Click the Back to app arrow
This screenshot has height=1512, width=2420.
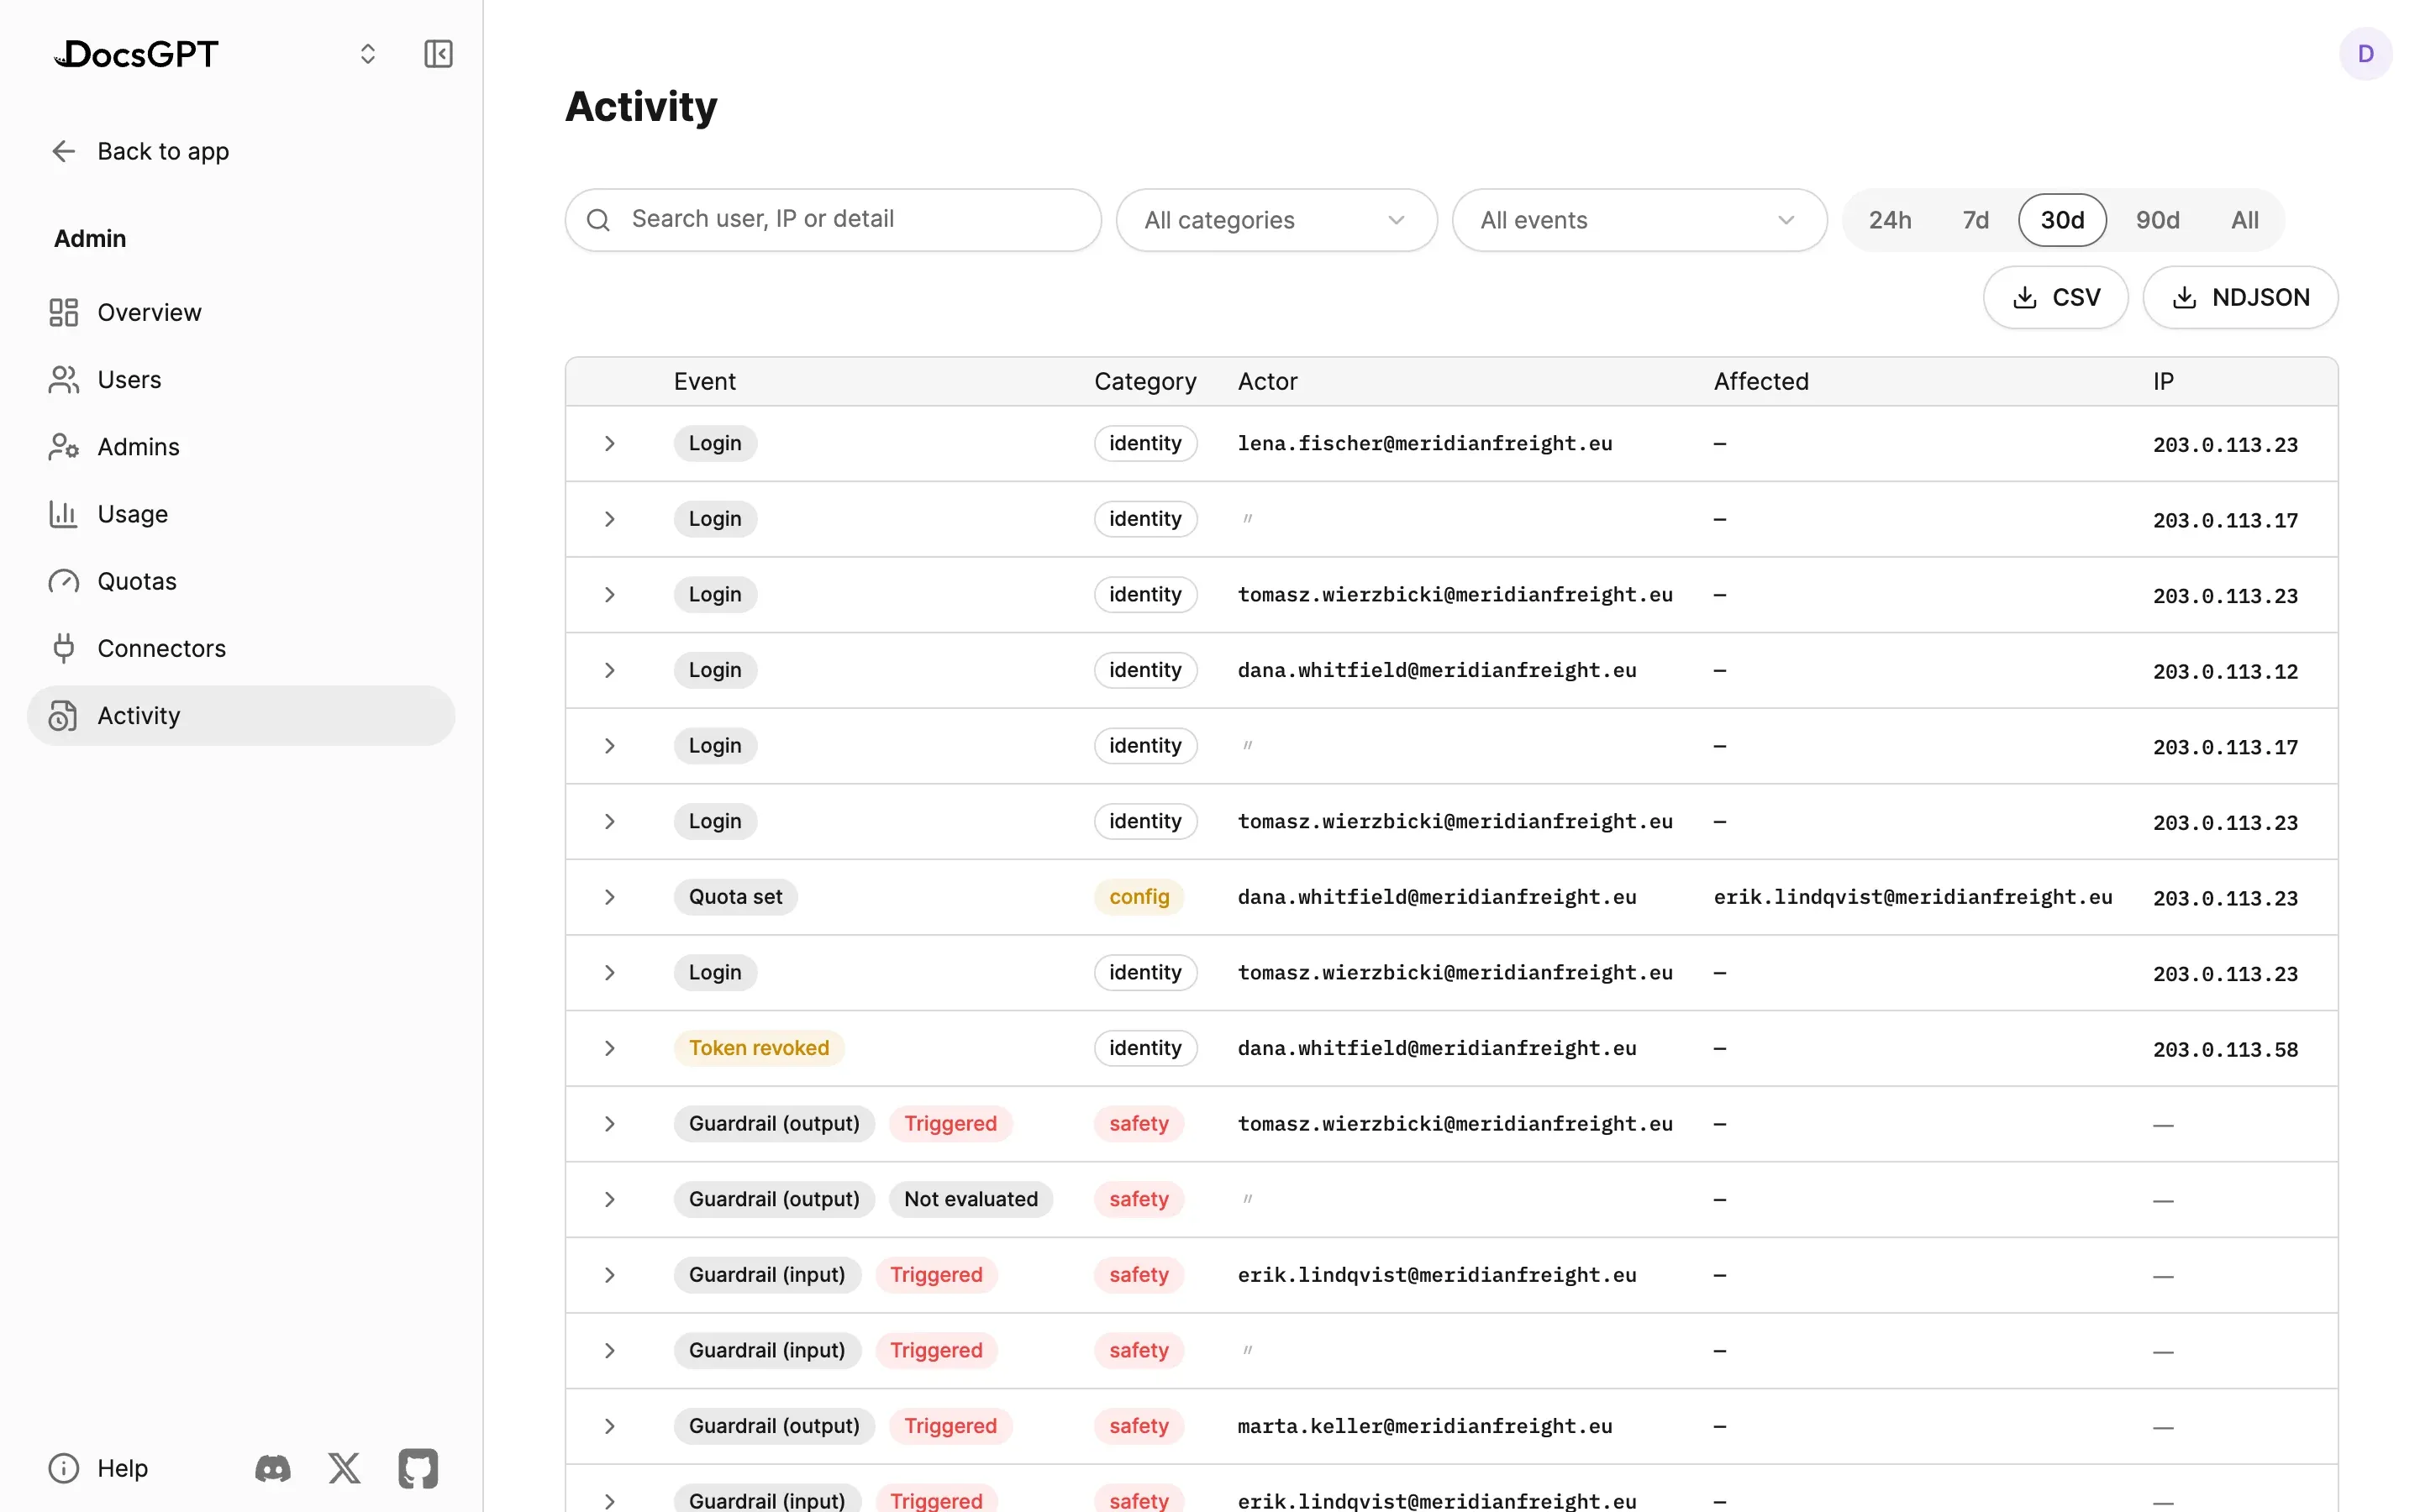coord(64,151)
